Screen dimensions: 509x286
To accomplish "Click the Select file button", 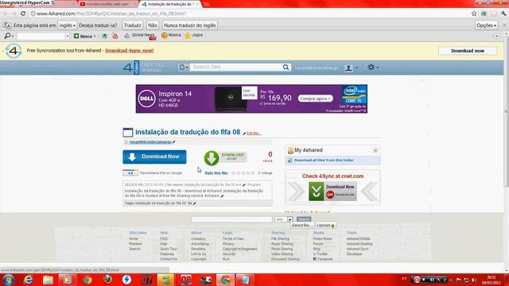I will (301, 226).
